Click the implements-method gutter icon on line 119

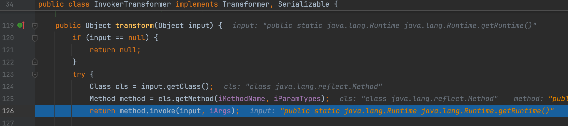21,25
